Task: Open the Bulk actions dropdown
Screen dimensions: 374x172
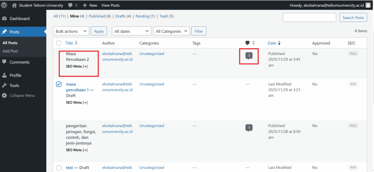Action: (x=71, y=31)
